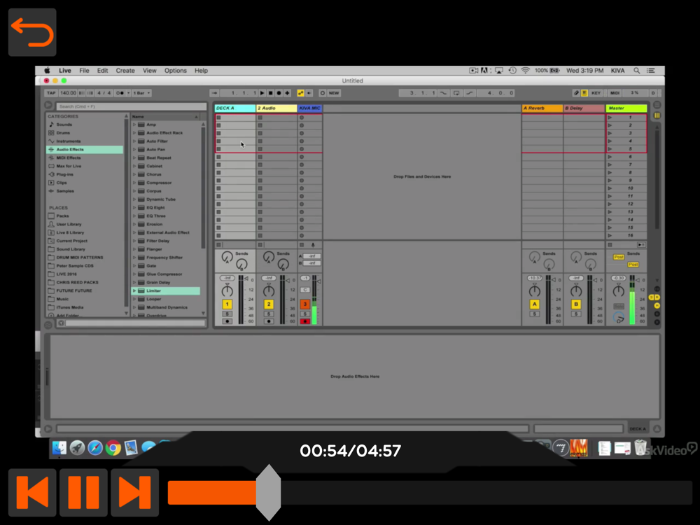Screen dimensions: 700x525
Task: Select the Master track header
Action: pos(626,108)
